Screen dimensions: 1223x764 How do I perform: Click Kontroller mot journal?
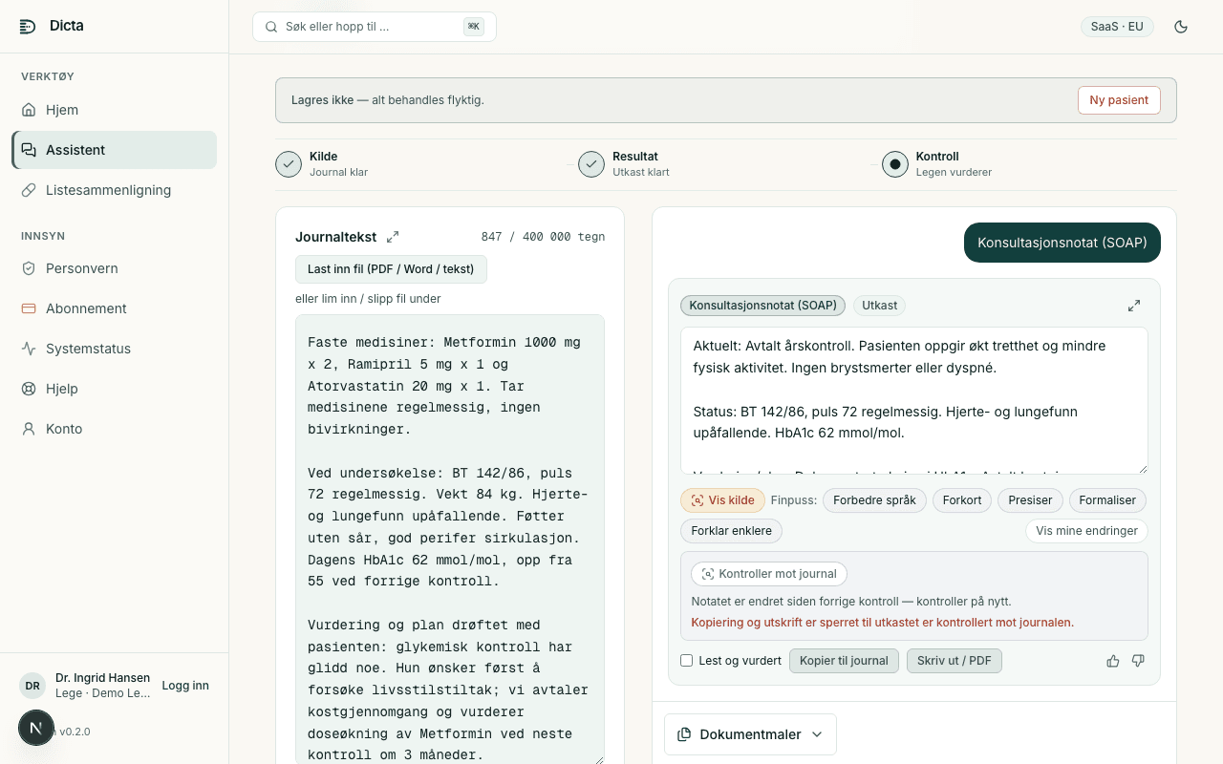tap(769, 574)
